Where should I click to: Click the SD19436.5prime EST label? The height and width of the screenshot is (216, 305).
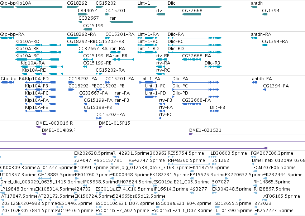click(75, 211)
